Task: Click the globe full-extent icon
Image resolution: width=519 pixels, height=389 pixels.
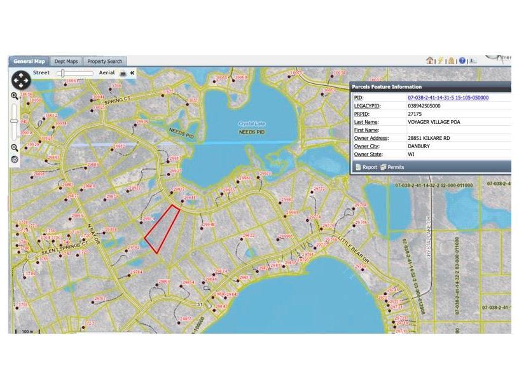Action: [x=14, y=160]
